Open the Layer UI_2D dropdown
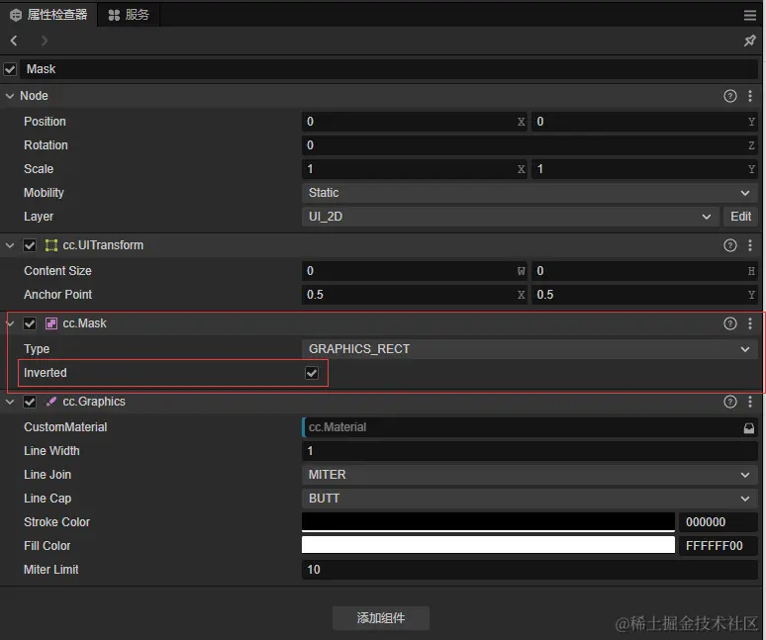Viewport: 766px width, 640px height. (x=510, y=217)
